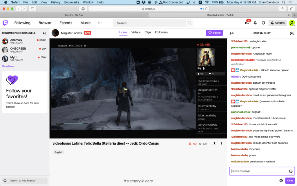The height and width of the screenshot is (186, 297).
Task: Click the green user avatar icon
Action: click(x=291, y=23)
